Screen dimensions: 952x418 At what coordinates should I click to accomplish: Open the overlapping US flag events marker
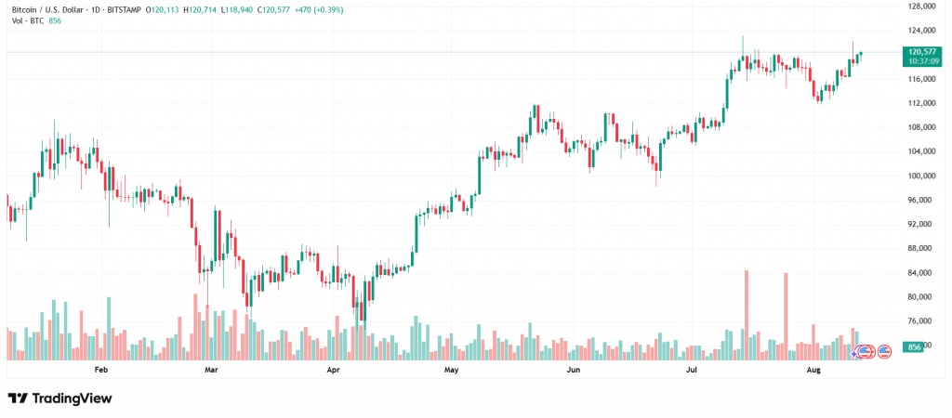(865, 351)
